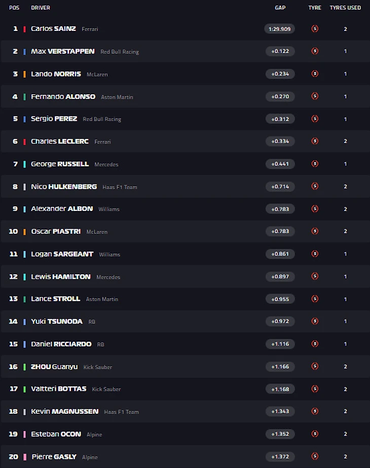Click the soft tyre icon in Lewis Hamilton's row
The width and height of the screenshot is (370, 468).
tap(315, 276)
